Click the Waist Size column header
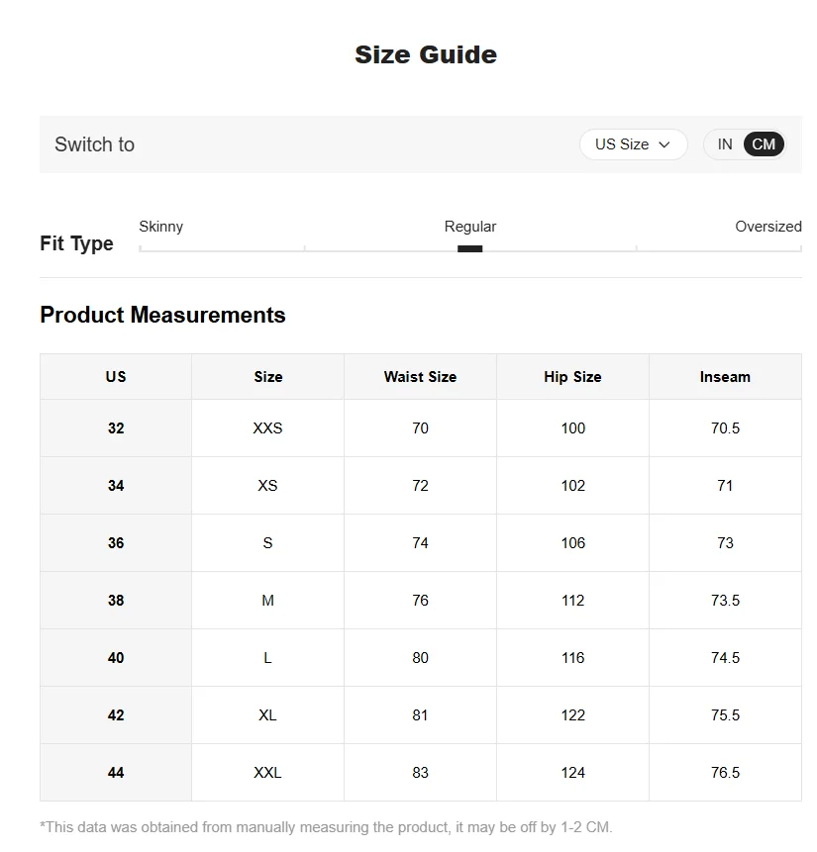 click(x=420, y=377)
